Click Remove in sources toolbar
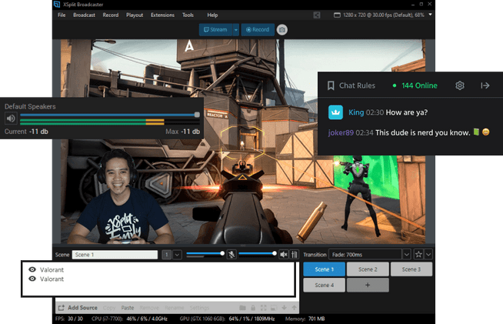503x324 pixels. pyautogui.click(x=149, y=308)
